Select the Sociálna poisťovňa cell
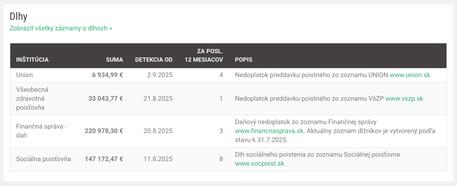This screenshot has height=186, width=457. pyautogui.click(x=44, y=159)
